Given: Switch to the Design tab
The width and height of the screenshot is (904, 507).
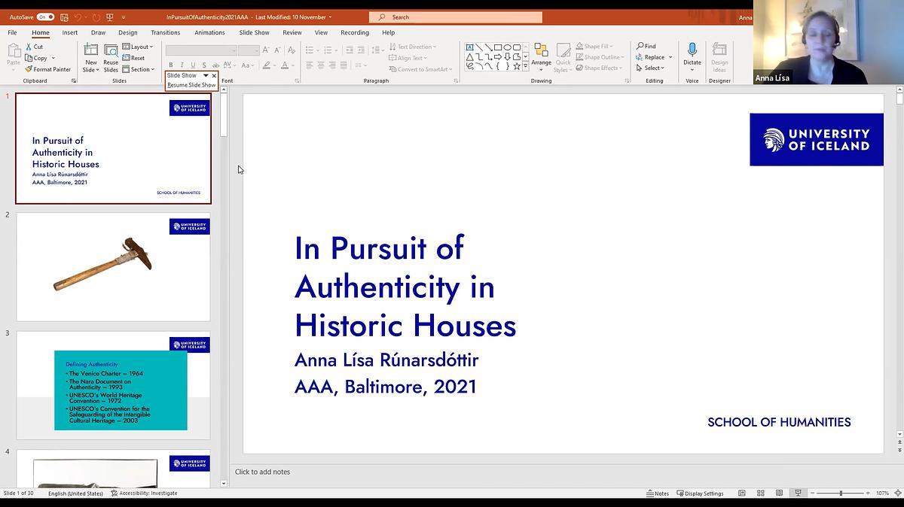Looking at the screenshot, I should (127, 32).
